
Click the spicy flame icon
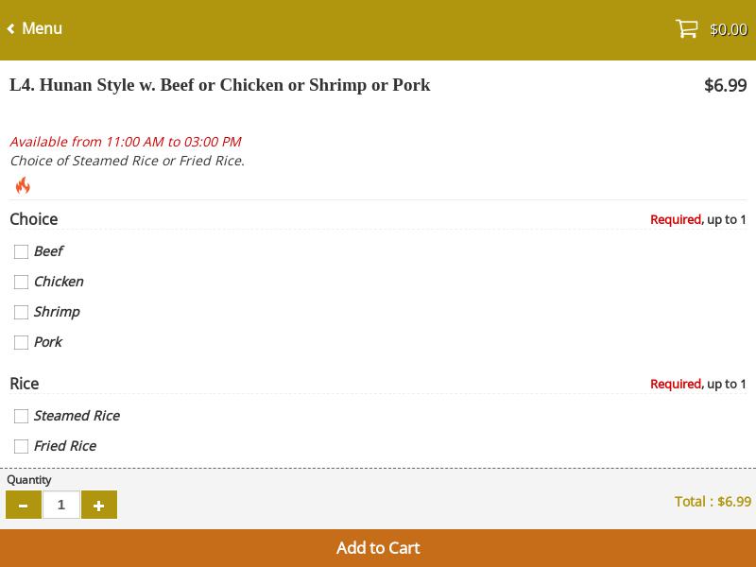23,185
